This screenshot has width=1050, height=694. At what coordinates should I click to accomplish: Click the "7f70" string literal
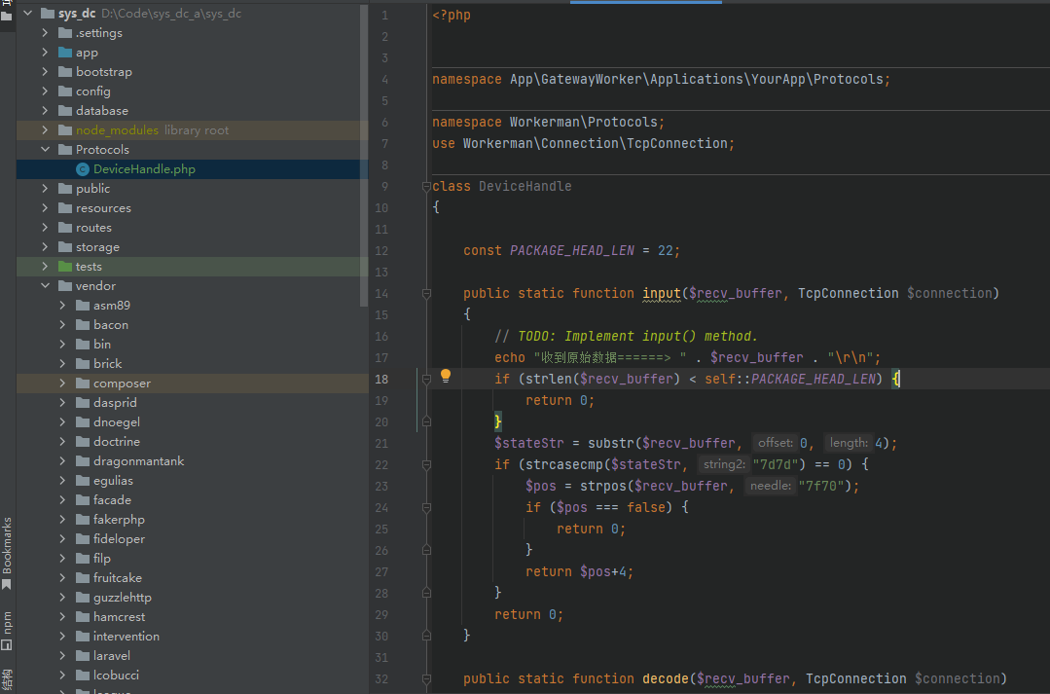[821, 486]
